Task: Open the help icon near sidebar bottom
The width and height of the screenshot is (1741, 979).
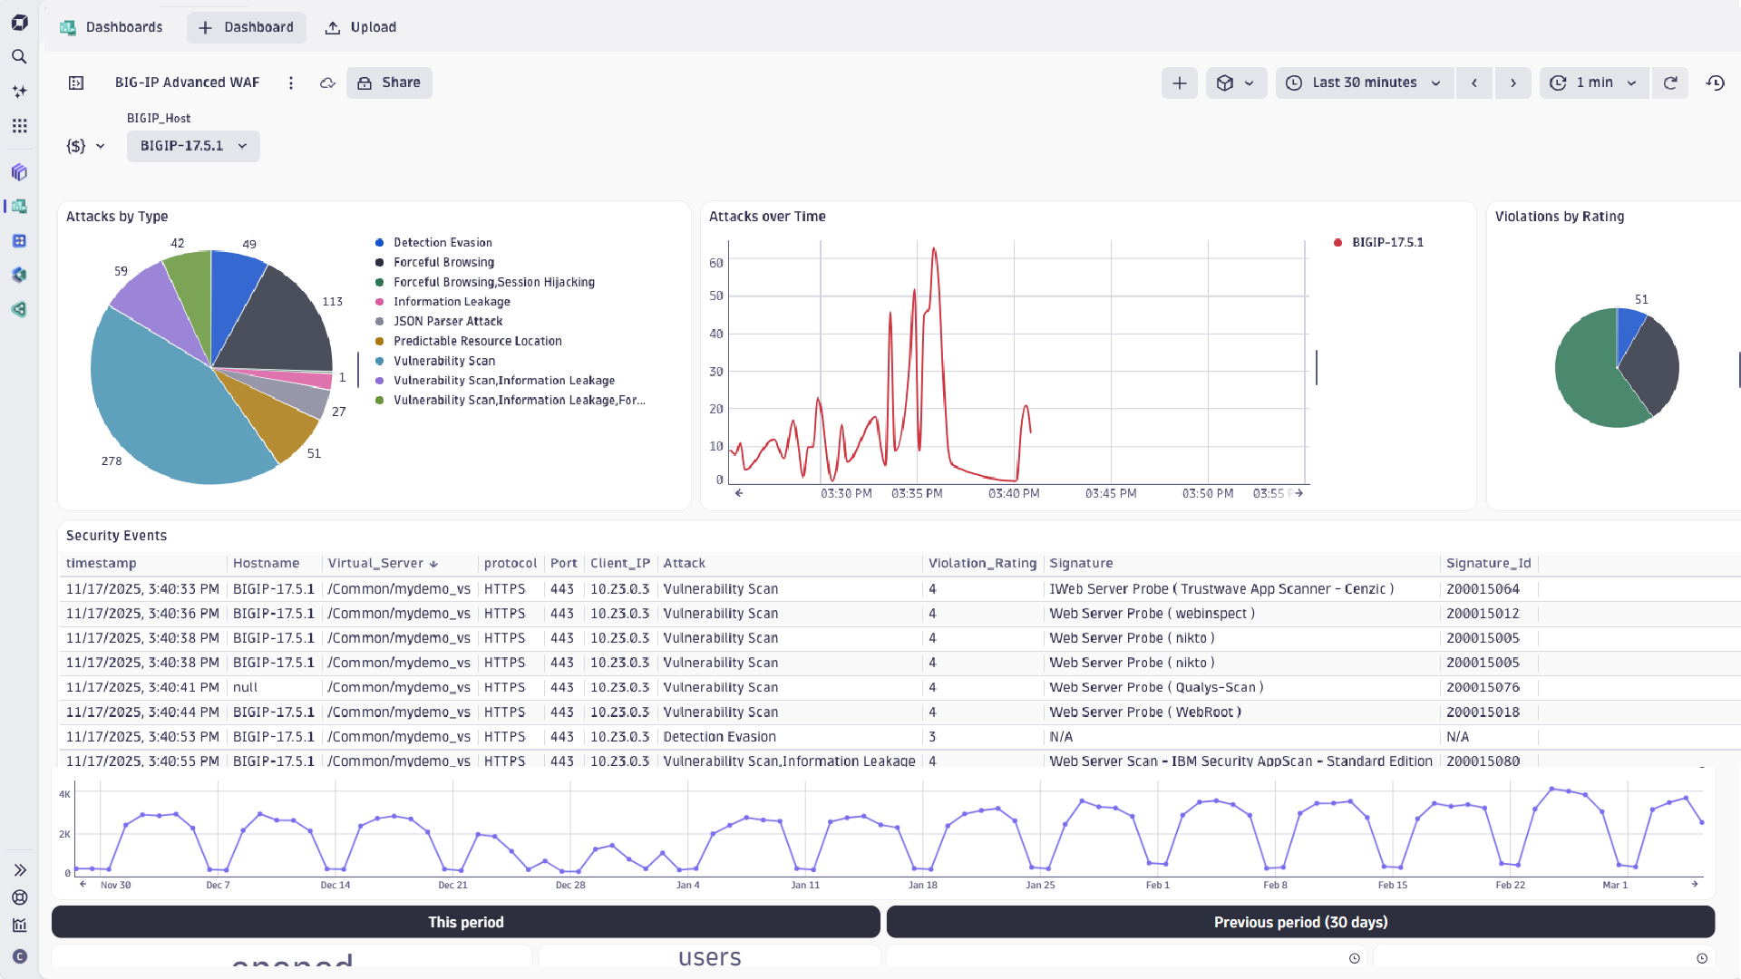Action: coord(19,898)
